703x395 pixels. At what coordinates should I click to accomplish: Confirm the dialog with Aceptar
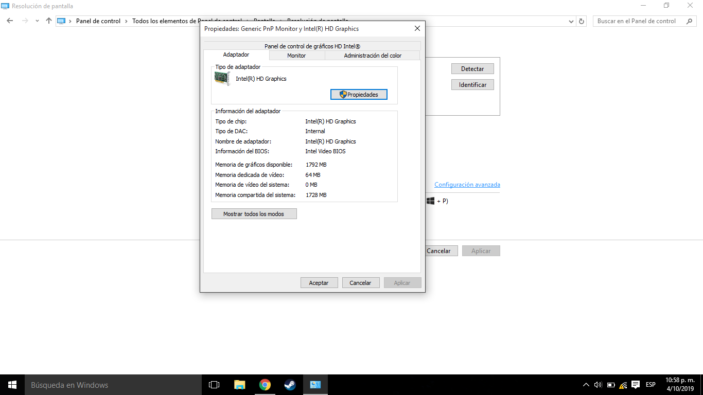pos(319,283)
